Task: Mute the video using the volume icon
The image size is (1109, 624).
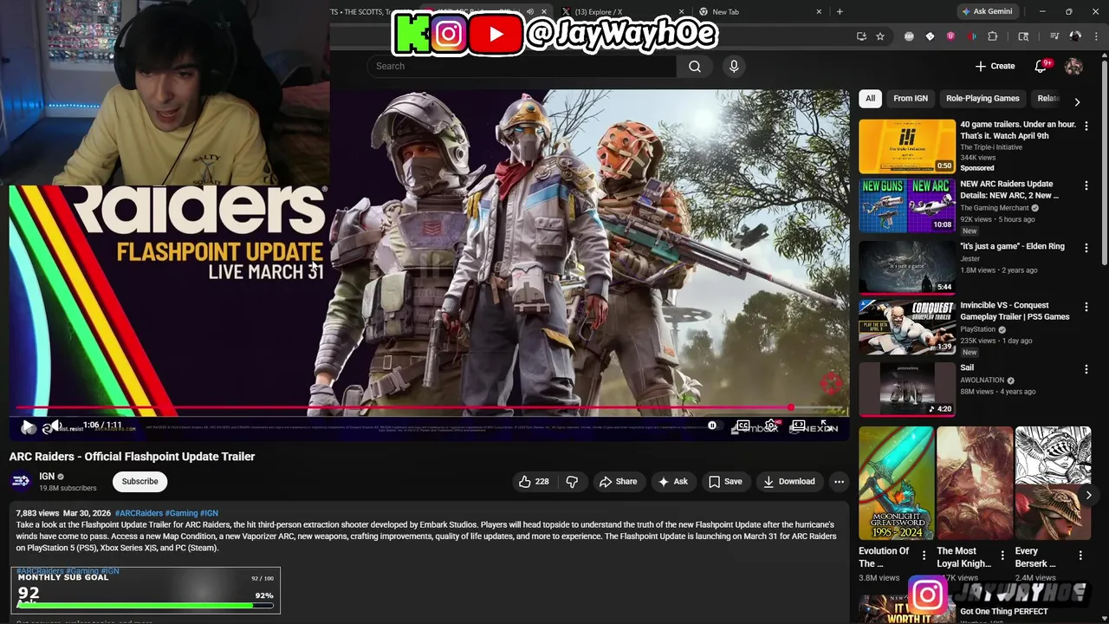Action: (x=54, y=426)
